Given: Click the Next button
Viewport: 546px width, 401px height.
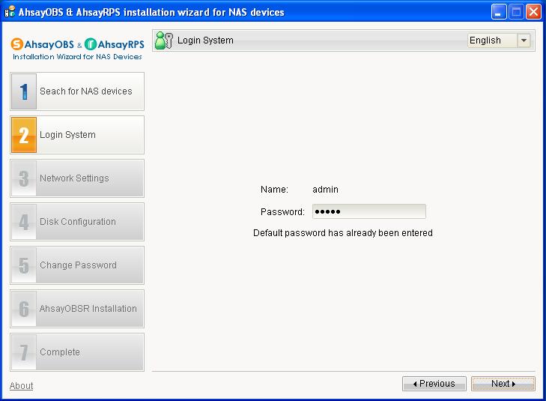Looking at the screenshot, I should pyautogui.click(x=503, y=384).
